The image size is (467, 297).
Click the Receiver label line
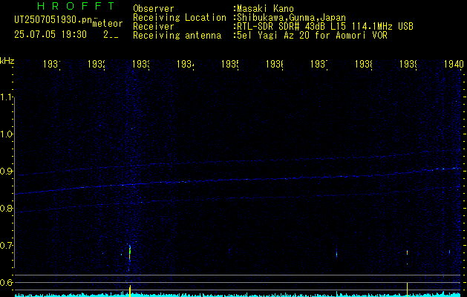pyautogui.click(x=154, y=27)
